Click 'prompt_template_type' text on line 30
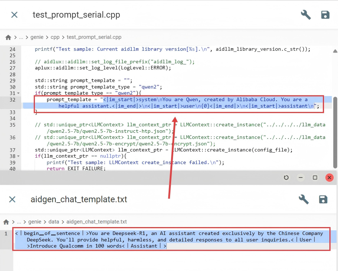Viewport: 338px width, 271px height. (x=100, y=87)
